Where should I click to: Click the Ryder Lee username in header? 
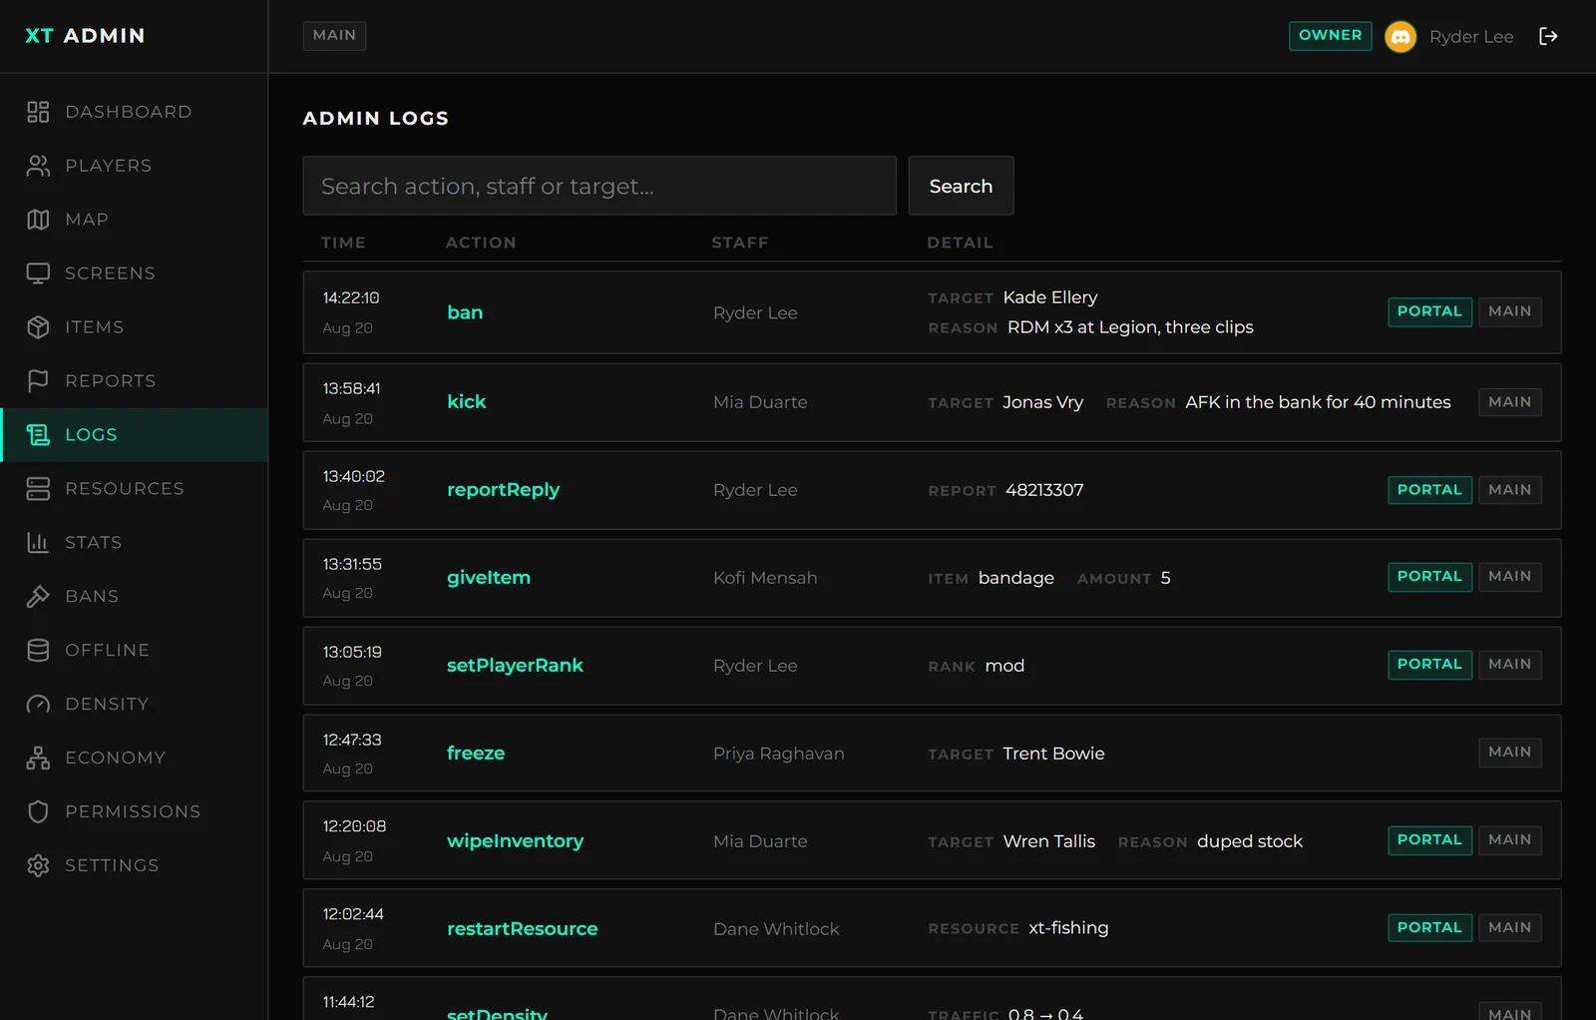click(x=1471, y=37)
